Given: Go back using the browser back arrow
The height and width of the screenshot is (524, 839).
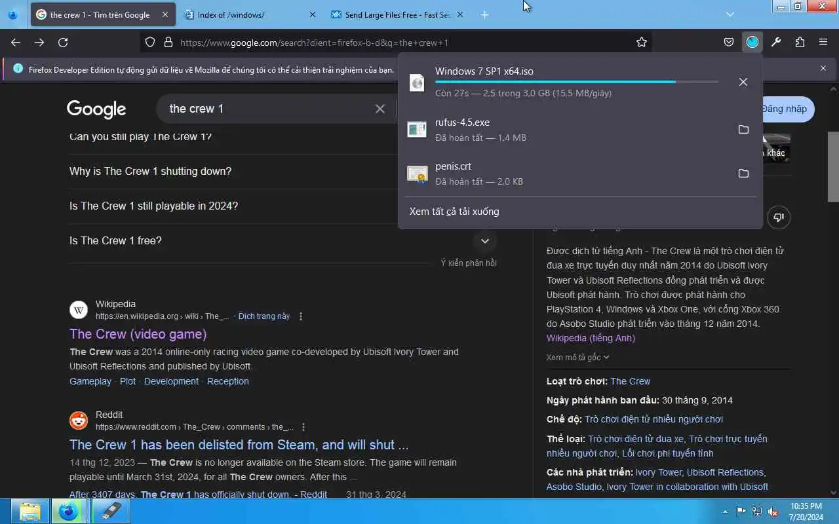Looking at the screenshot, I should coord(16,42).
